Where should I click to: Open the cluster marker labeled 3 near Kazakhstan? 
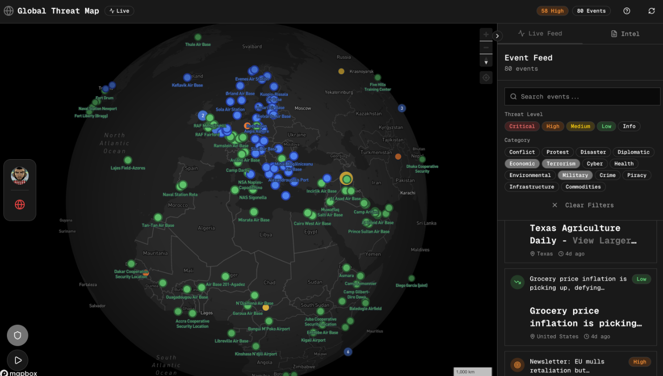coord(402,108)
